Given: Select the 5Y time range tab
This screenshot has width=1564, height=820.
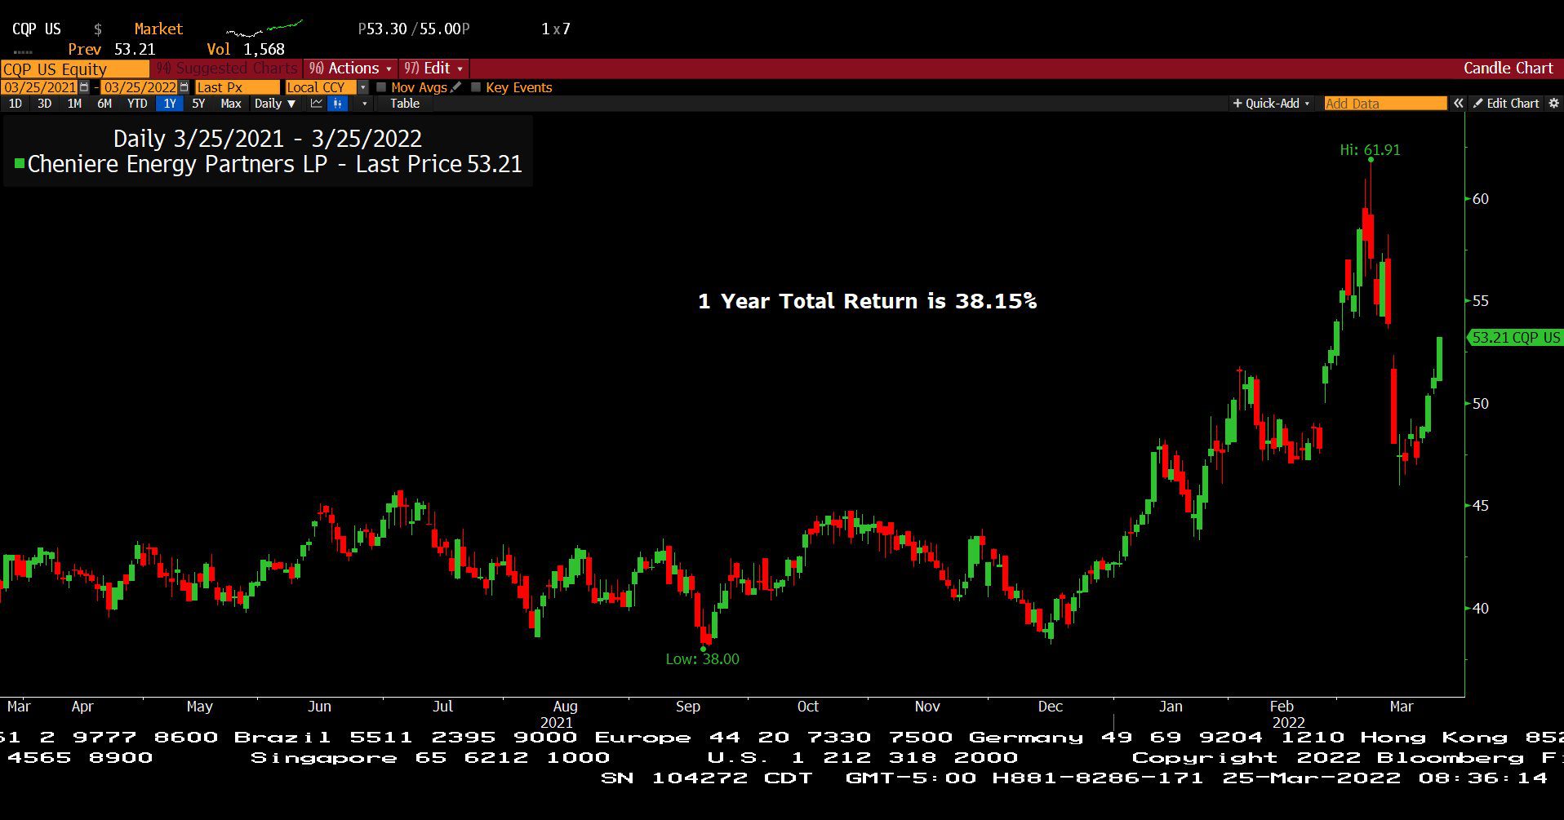Looking at the screenshot, I should (x=198, y=104).
